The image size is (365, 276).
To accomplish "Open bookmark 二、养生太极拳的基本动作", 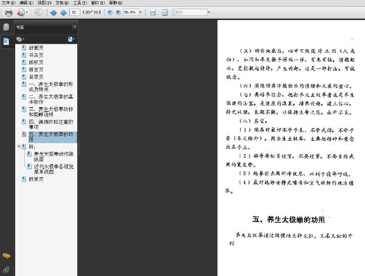I will [x=51, y=99].
